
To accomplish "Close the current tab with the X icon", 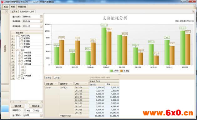I will tap(194, 11).
